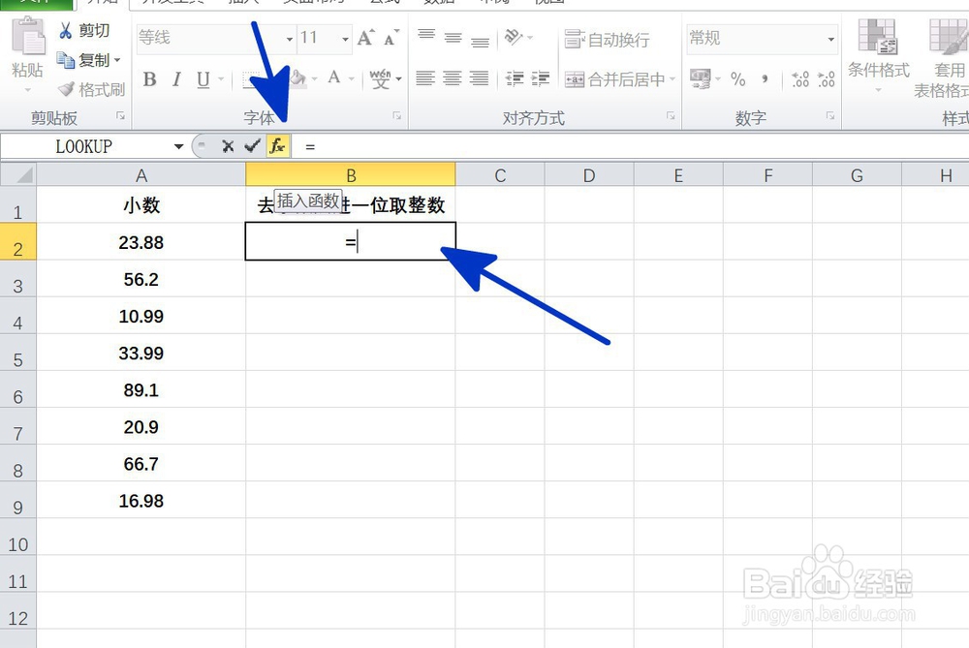Cancel formula entry with the X button
Image resolution: width=969 pixels, height=648 pixels.
click(228, 146)
